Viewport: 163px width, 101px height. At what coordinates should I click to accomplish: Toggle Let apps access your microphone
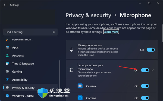tap(145, 70)
